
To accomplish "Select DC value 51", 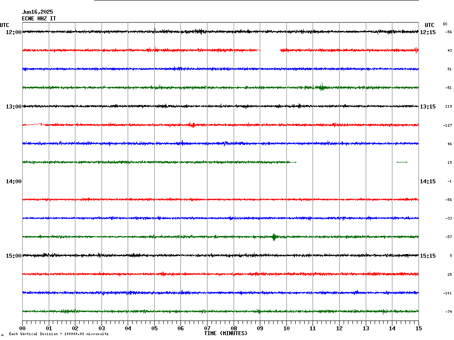I will 450,69.
